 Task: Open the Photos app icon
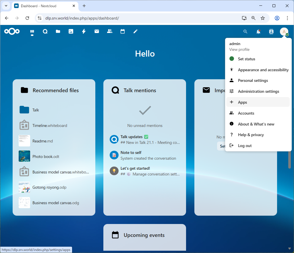point(71,32)
